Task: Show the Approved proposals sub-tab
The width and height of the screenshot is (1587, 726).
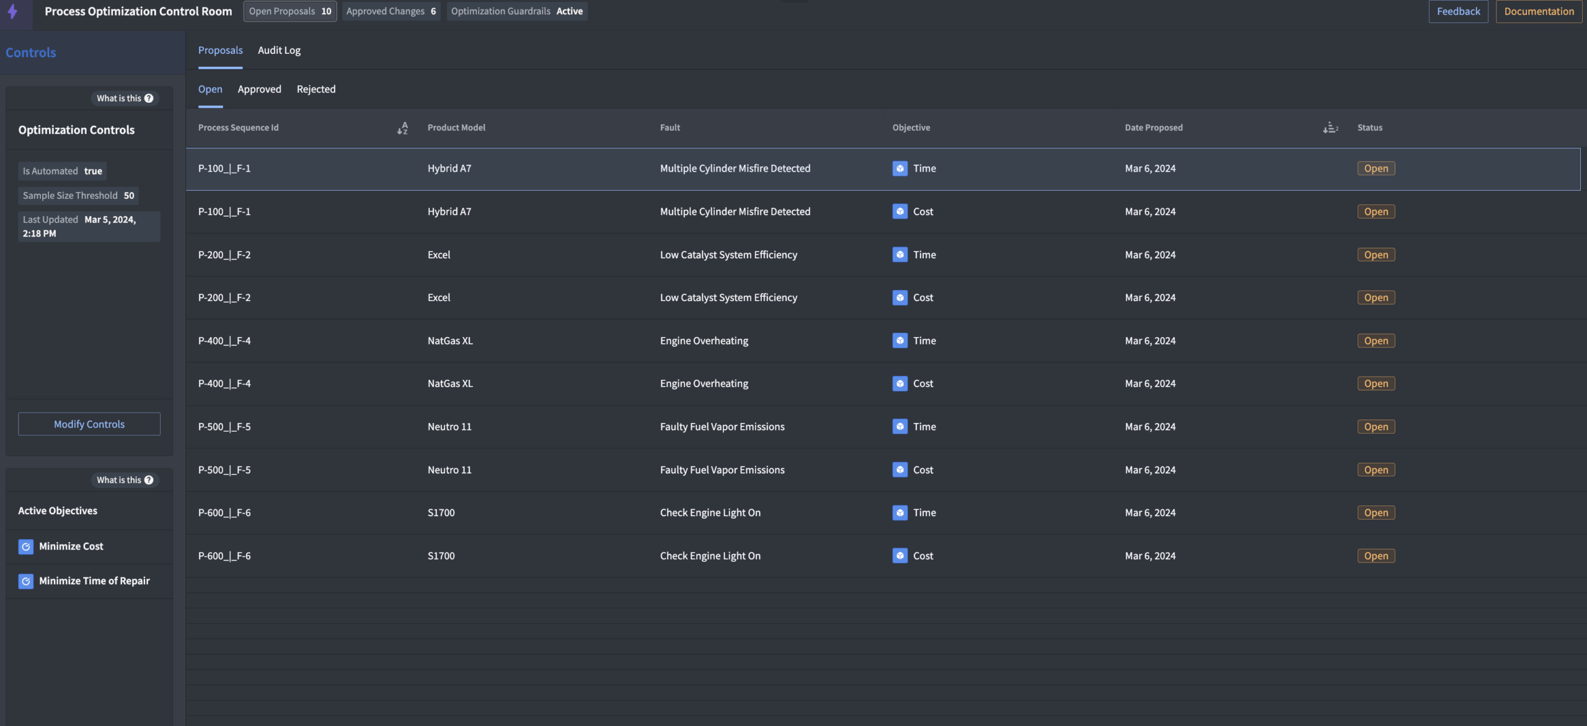Action: tap(259, 89)
